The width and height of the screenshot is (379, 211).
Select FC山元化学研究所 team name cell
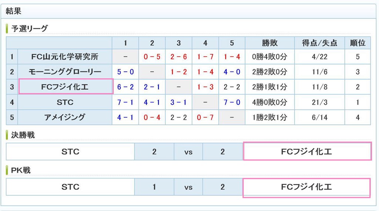click(65, 56)
